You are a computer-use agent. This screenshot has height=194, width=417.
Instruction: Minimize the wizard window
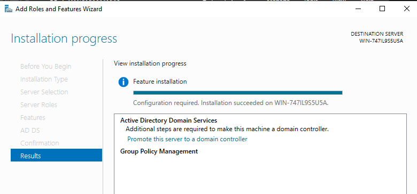click(358, 9)
